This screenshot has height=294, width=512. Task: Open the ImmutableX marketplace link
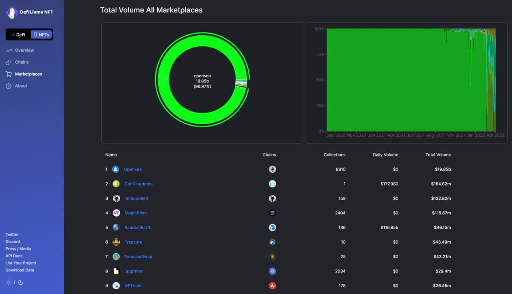(x=136, y=198)
